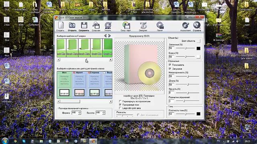
Task: Open Справка help icon
Action: (197, 26)
